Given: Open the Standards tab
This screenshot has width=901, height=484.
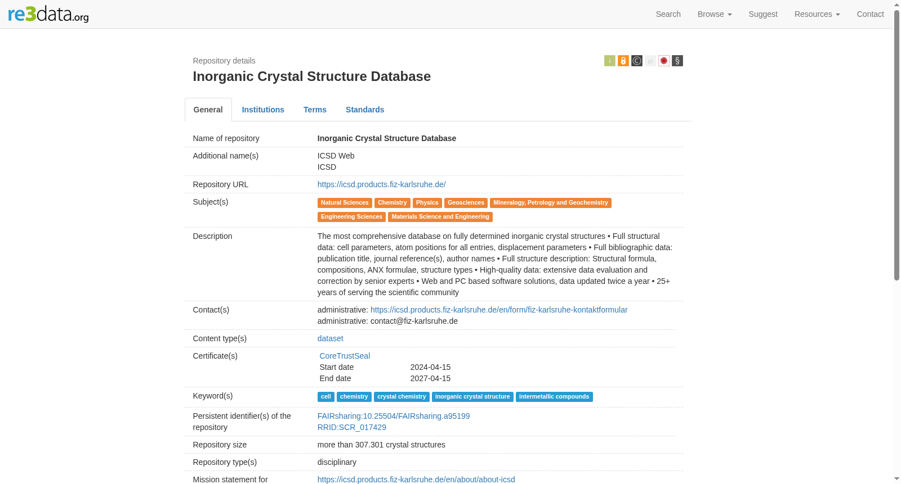Looking at the screenshot, I should tap(365, 110).
